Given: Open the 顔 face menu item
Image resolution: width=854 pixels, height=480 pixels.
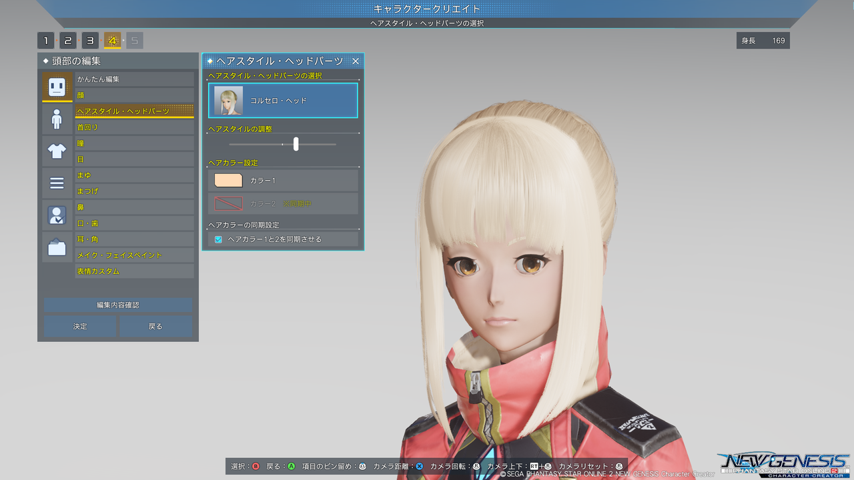Looking at the screenshot, I should tap(134, 95).
